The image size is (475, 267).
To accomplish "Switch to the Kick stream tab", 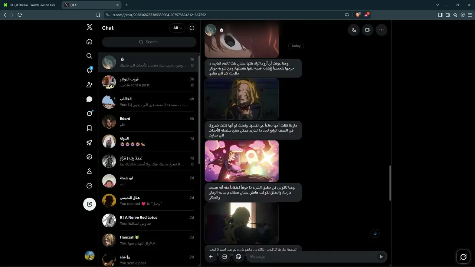I will click(x=30, y=5).
